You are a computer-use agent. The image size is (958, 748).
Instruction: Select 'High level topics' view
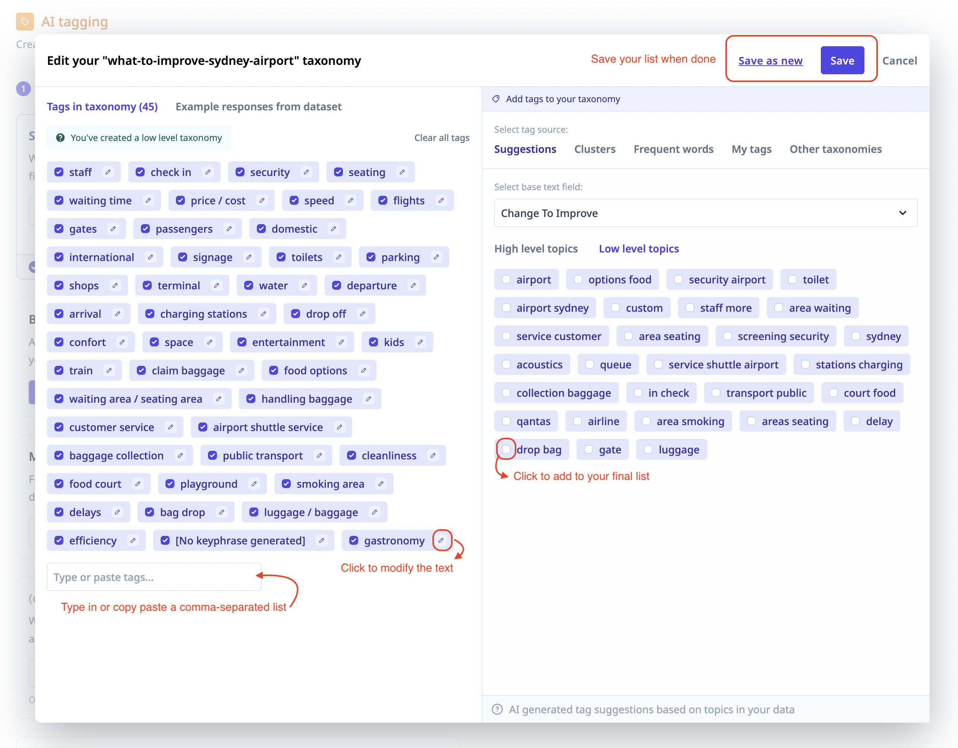[x=536, y=249]
